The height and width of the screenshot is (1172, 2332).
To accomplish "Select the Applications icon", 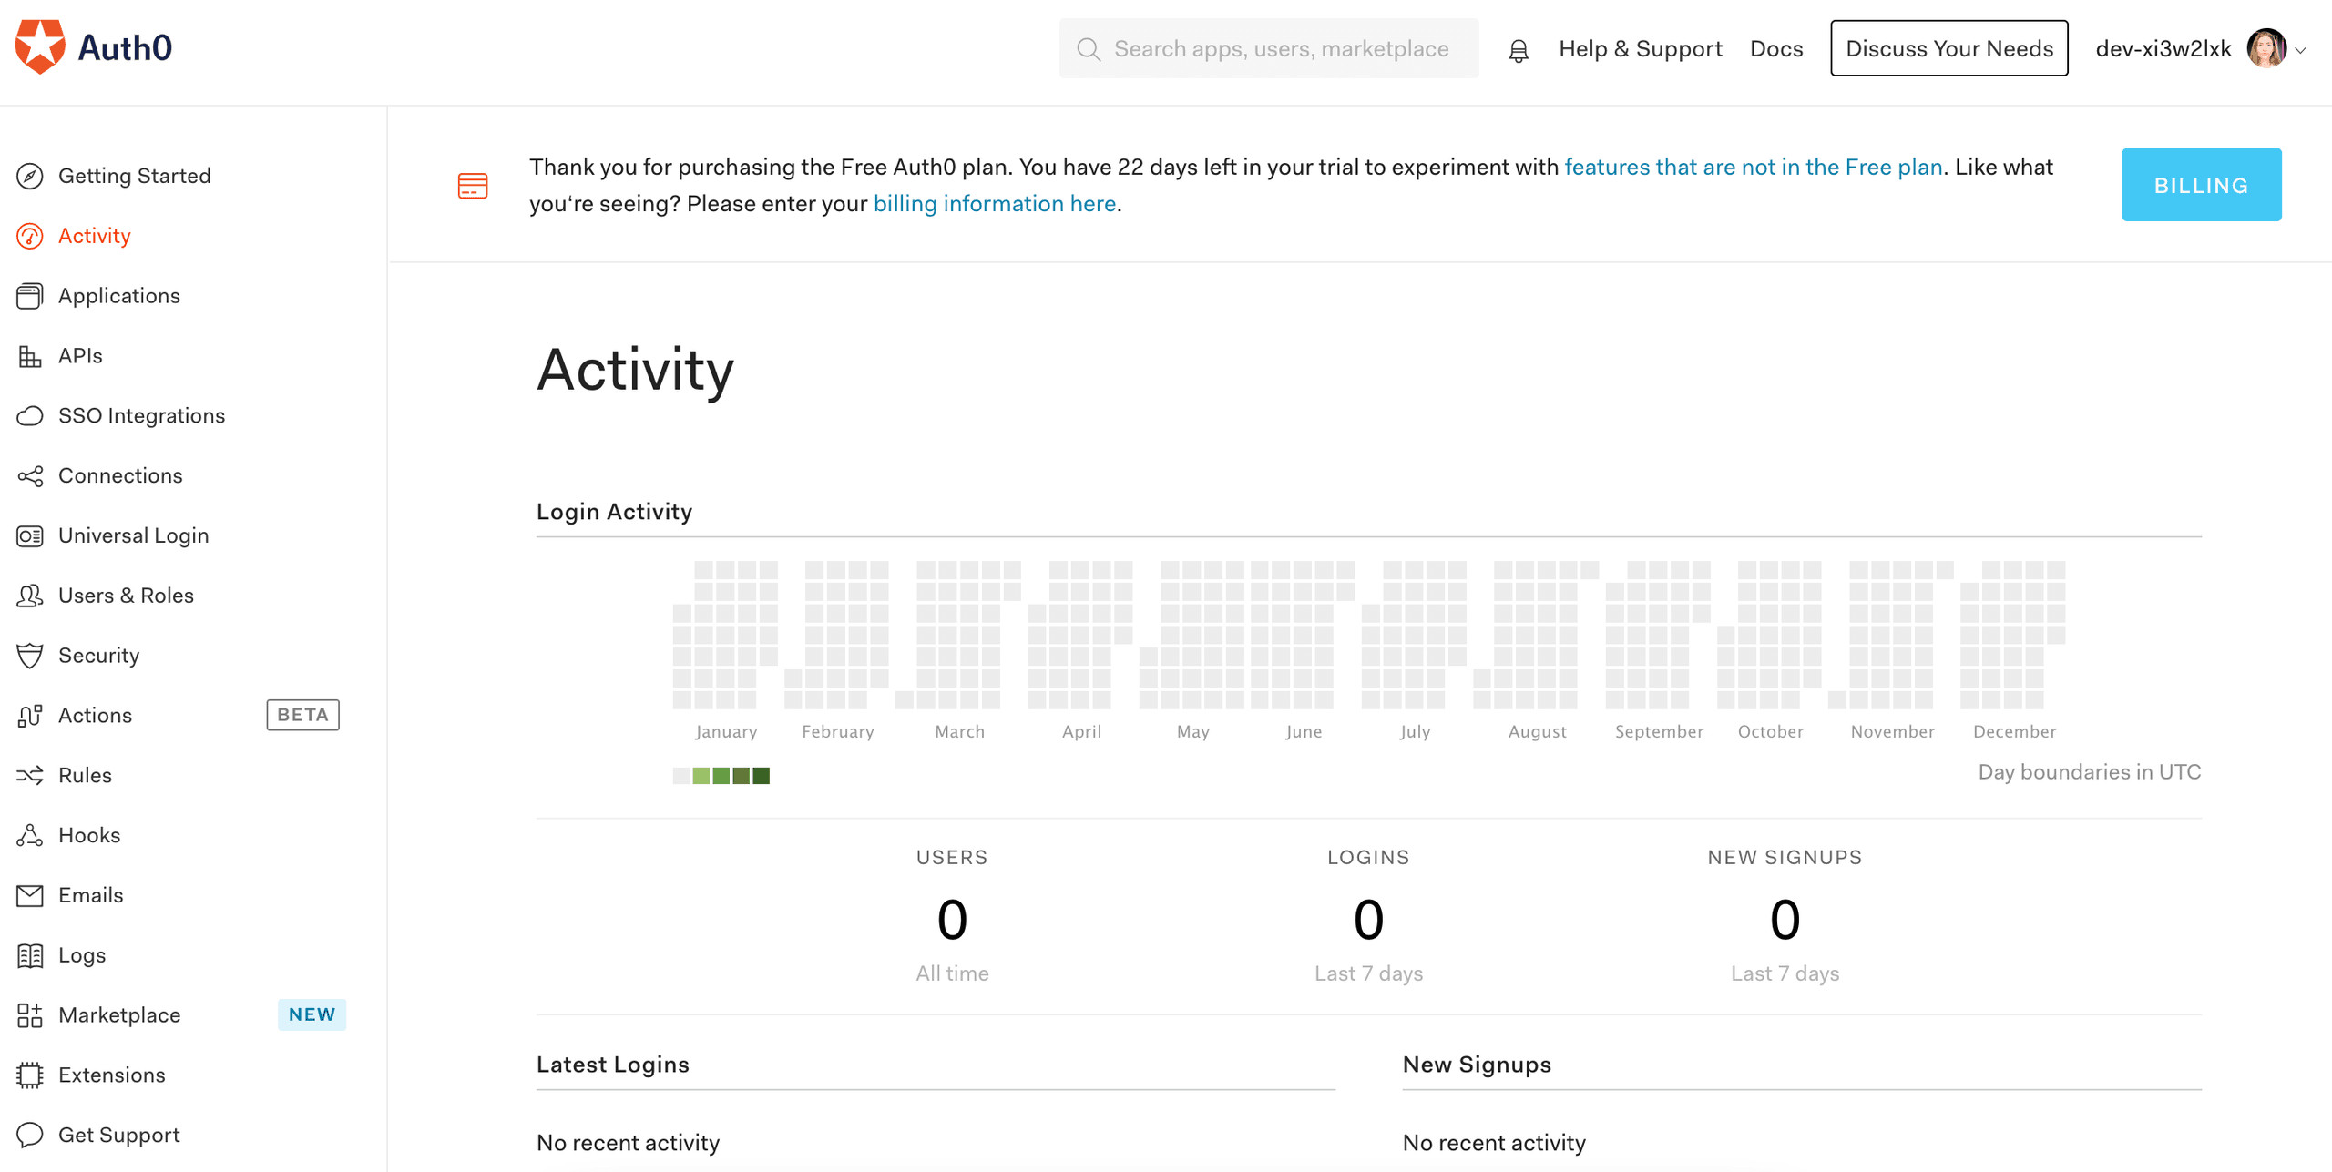I will 29,295.
